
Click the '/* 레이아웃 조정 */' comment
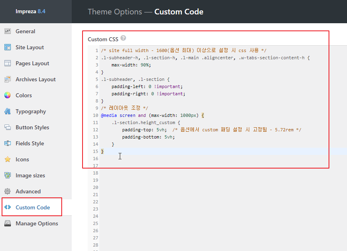pyautogui.click(x=124, y=108)
